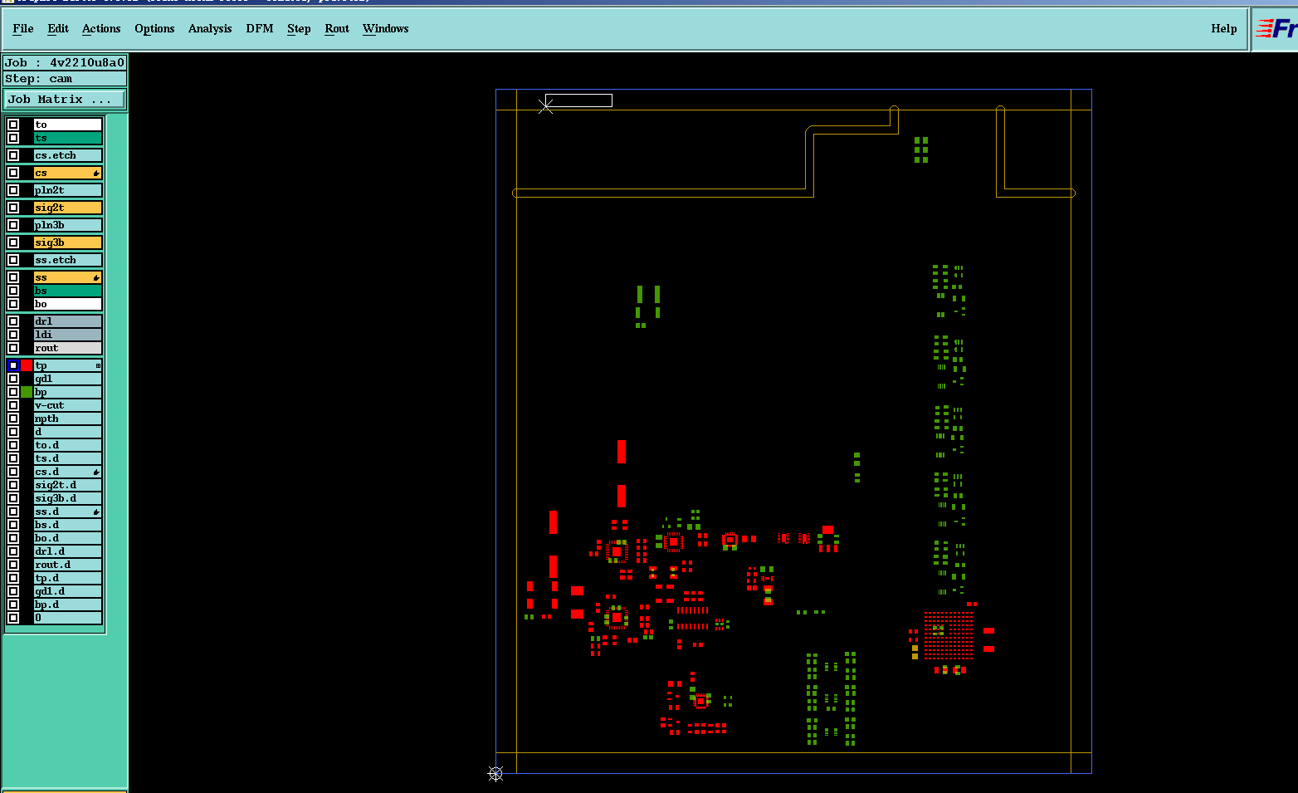Select the sig2t layer name
Viewport: 1298px width, 793px height.
[x=68, y=208]
